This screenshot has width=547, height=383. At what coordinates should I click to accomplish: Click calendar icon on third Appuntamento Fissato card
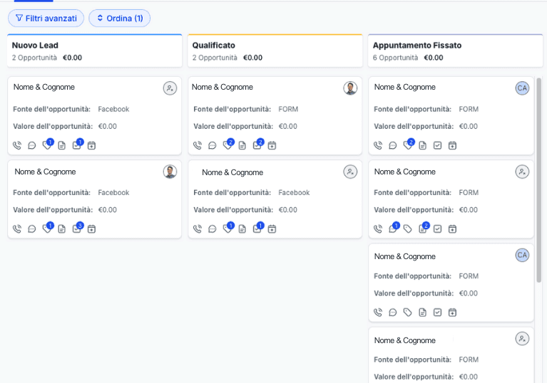(x=452, y=313)
